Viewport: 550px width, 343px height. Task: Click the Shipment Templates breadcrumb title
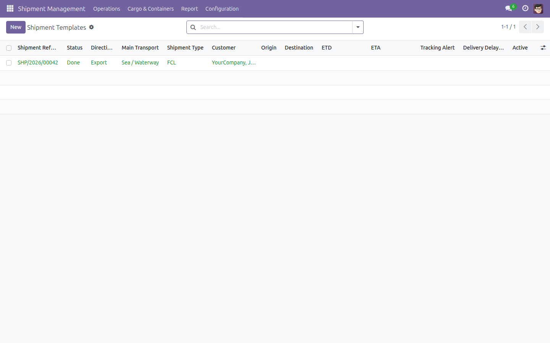57,27
